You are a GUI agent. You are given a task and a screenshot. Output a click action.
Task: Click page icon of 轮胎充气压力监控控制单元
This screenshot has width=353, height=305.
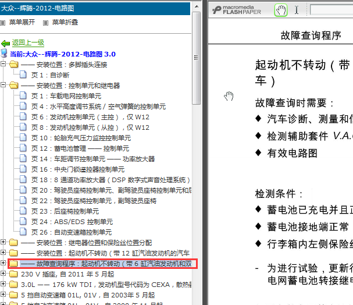click(23, 137)
